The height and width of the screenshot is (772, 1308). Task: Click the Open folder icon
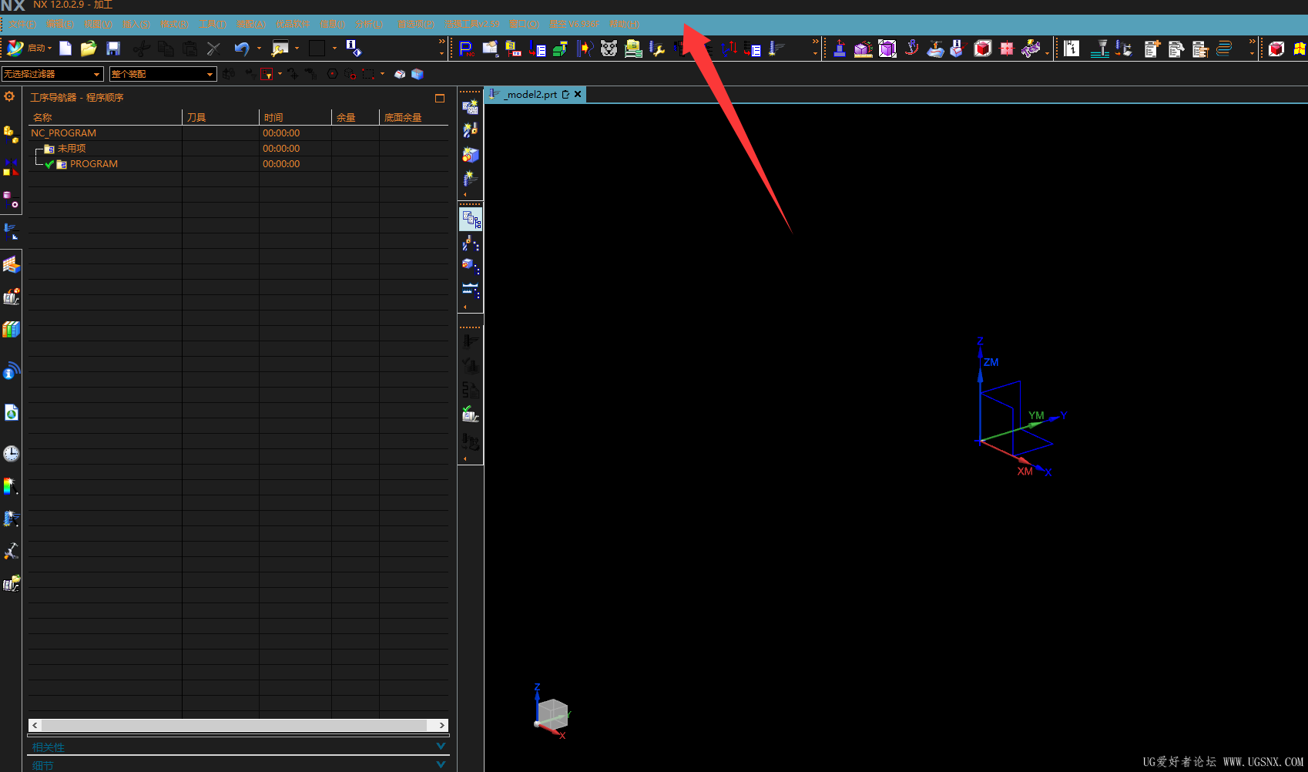(89, 49)
